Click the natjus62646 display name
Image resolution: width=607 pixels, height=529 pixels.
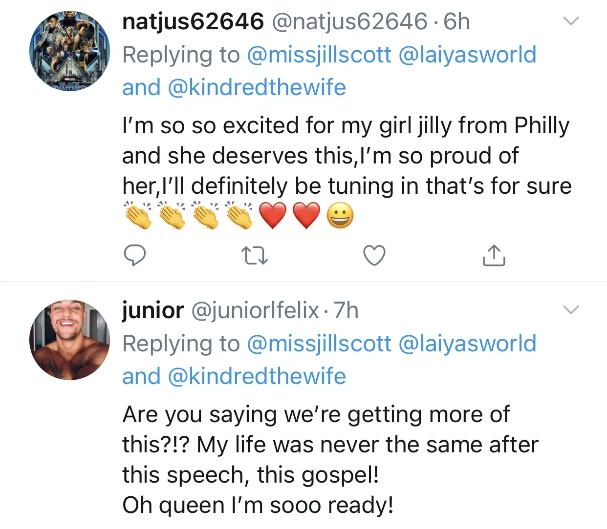pyautogui.click(x=193, y=21)
